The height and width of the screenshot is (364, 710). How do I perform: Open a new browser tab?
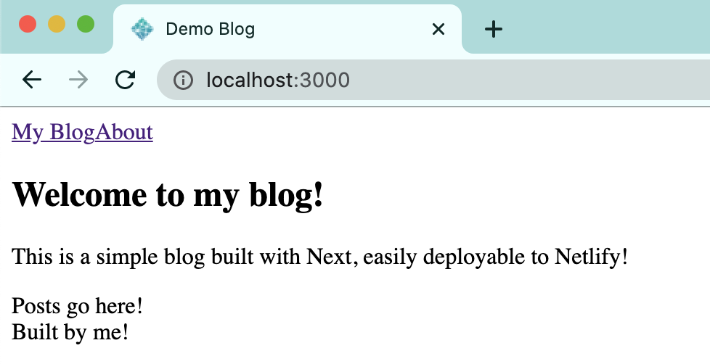494,29
